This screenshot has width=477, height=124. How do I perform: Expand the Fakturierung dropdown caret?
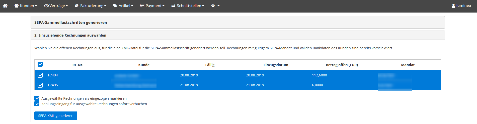(105, 6)
